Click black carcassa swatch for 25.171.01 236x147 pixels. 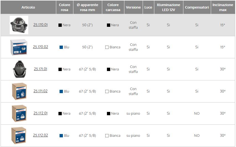[x=109, y=69]
